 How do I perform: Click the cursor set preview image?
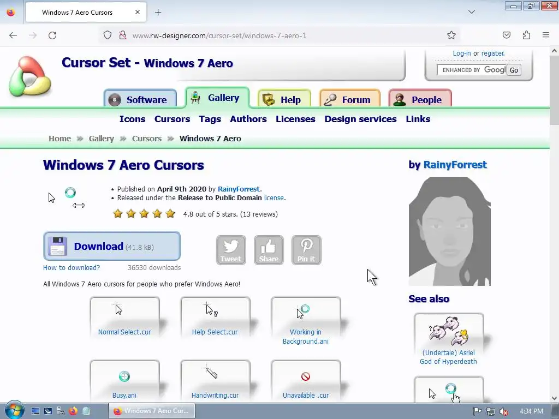[x=67, y=197]
